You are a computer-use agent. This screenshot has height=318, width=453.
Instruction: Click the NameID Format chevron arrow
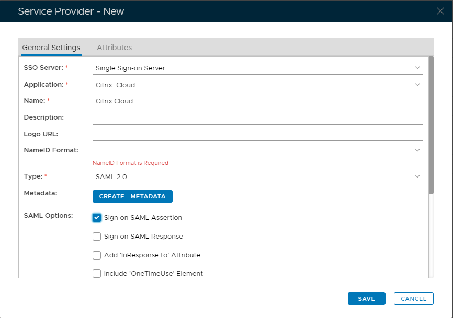pos(417,150)
